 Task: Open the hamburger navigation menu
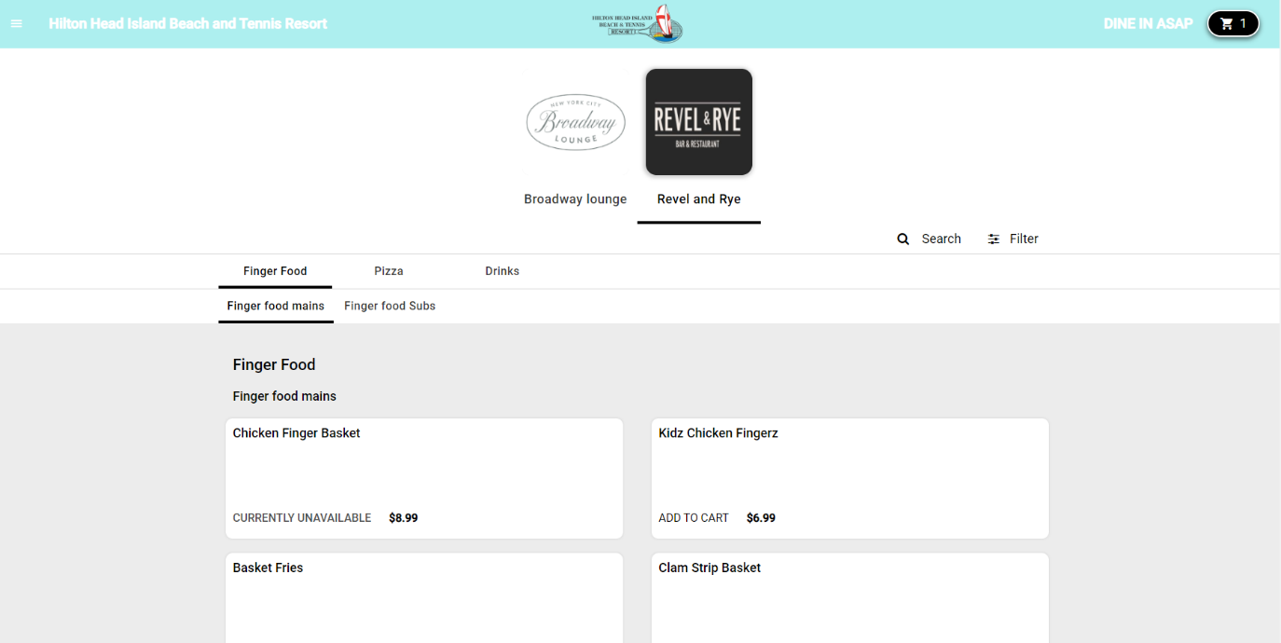(x=17, y=23)
